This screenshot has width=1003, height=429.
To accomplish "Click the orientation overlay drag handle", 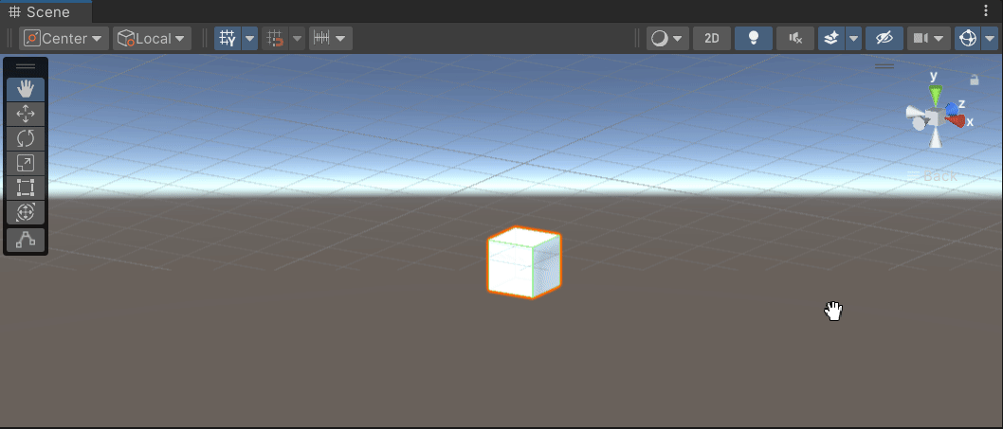I will click(884, 66).
